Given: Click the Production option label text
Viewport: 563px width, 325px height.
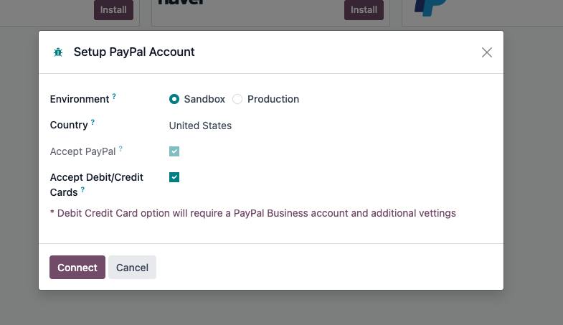Looking at the screenshot, I should (x=273, y=99).
